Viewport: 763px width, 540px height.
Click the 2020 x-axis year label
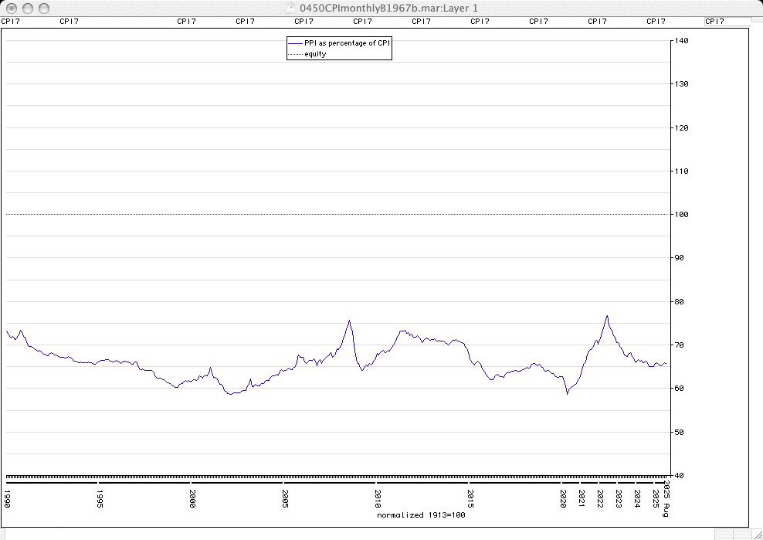pyautogui.click(x=563, y=497)
